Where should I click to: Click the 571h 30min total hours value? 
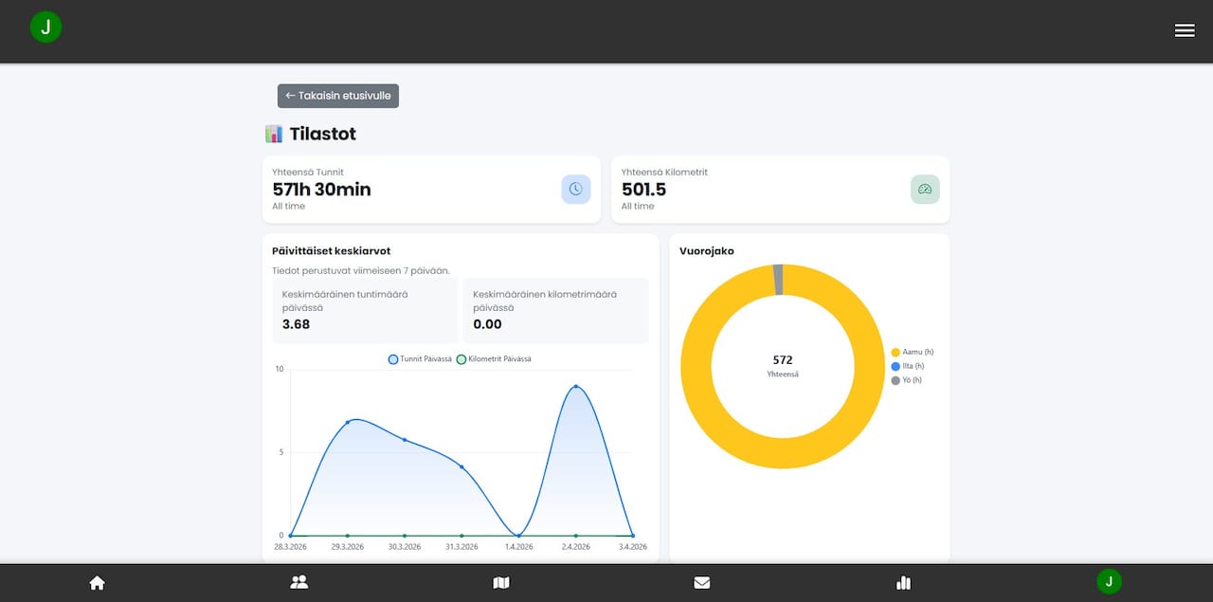(321, 190)
